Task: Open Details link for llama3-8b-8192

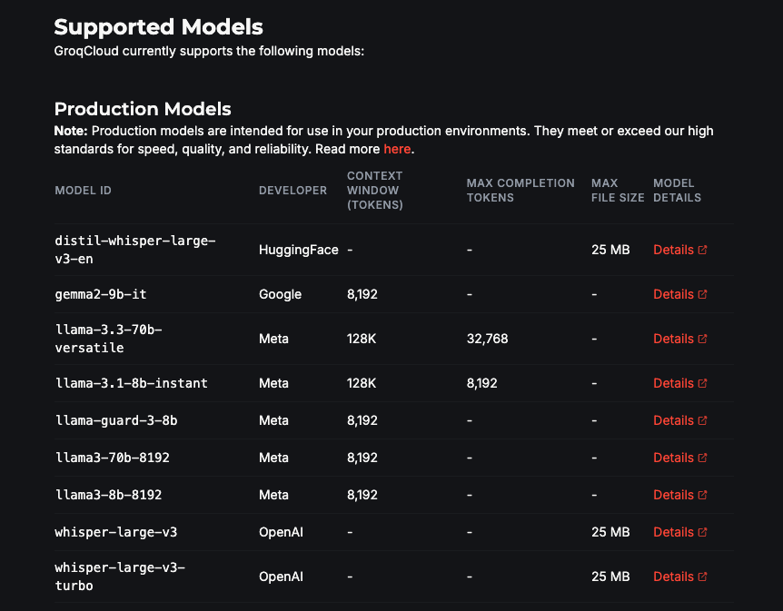Action: pyautogui.click(x=680, y=495)
